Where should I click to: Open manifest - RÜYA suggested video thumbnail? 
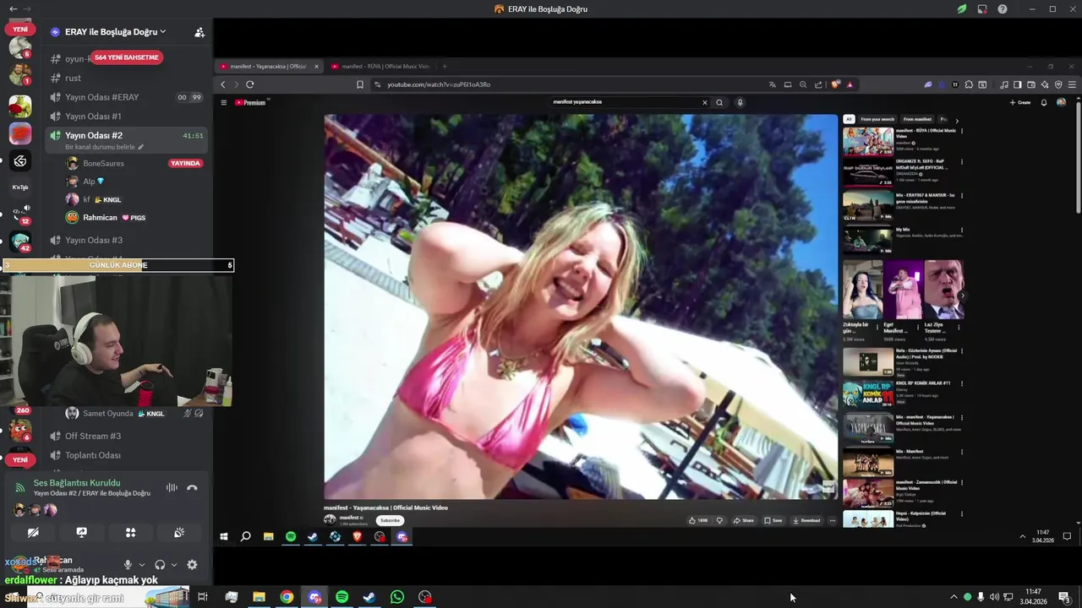click(868, 142)
